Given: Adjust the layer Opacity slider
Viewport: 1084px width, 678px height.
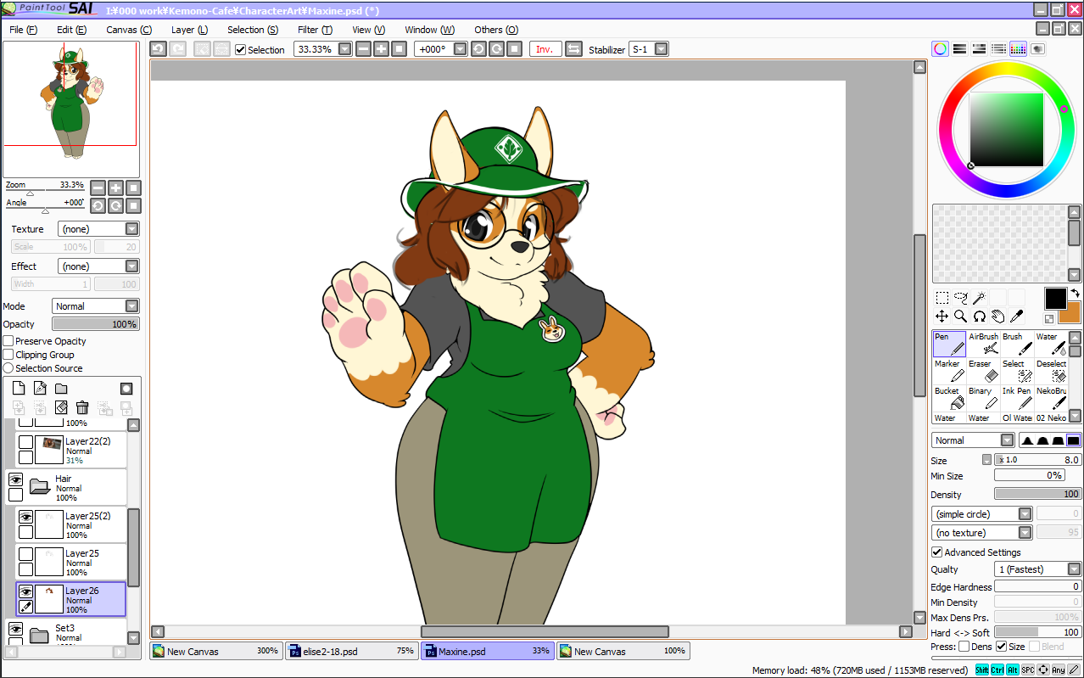Looking at the screenshot, I should coord(96,324).
